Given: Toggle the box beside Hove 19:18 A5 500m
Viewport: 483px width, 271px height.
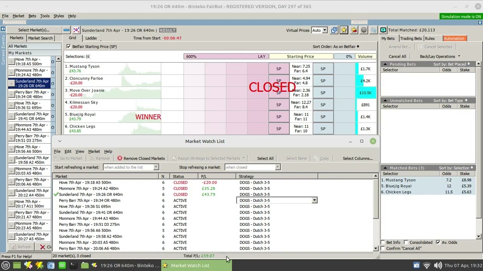Looking at the screenshot, I should 11,62.
